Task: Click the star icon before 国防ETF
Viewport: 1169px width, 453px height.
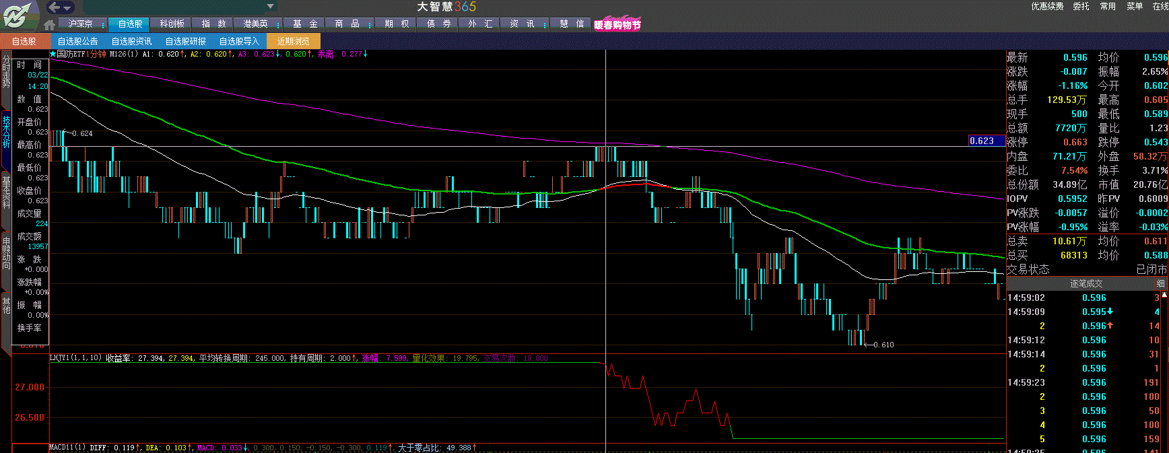Action: point(53,54)
